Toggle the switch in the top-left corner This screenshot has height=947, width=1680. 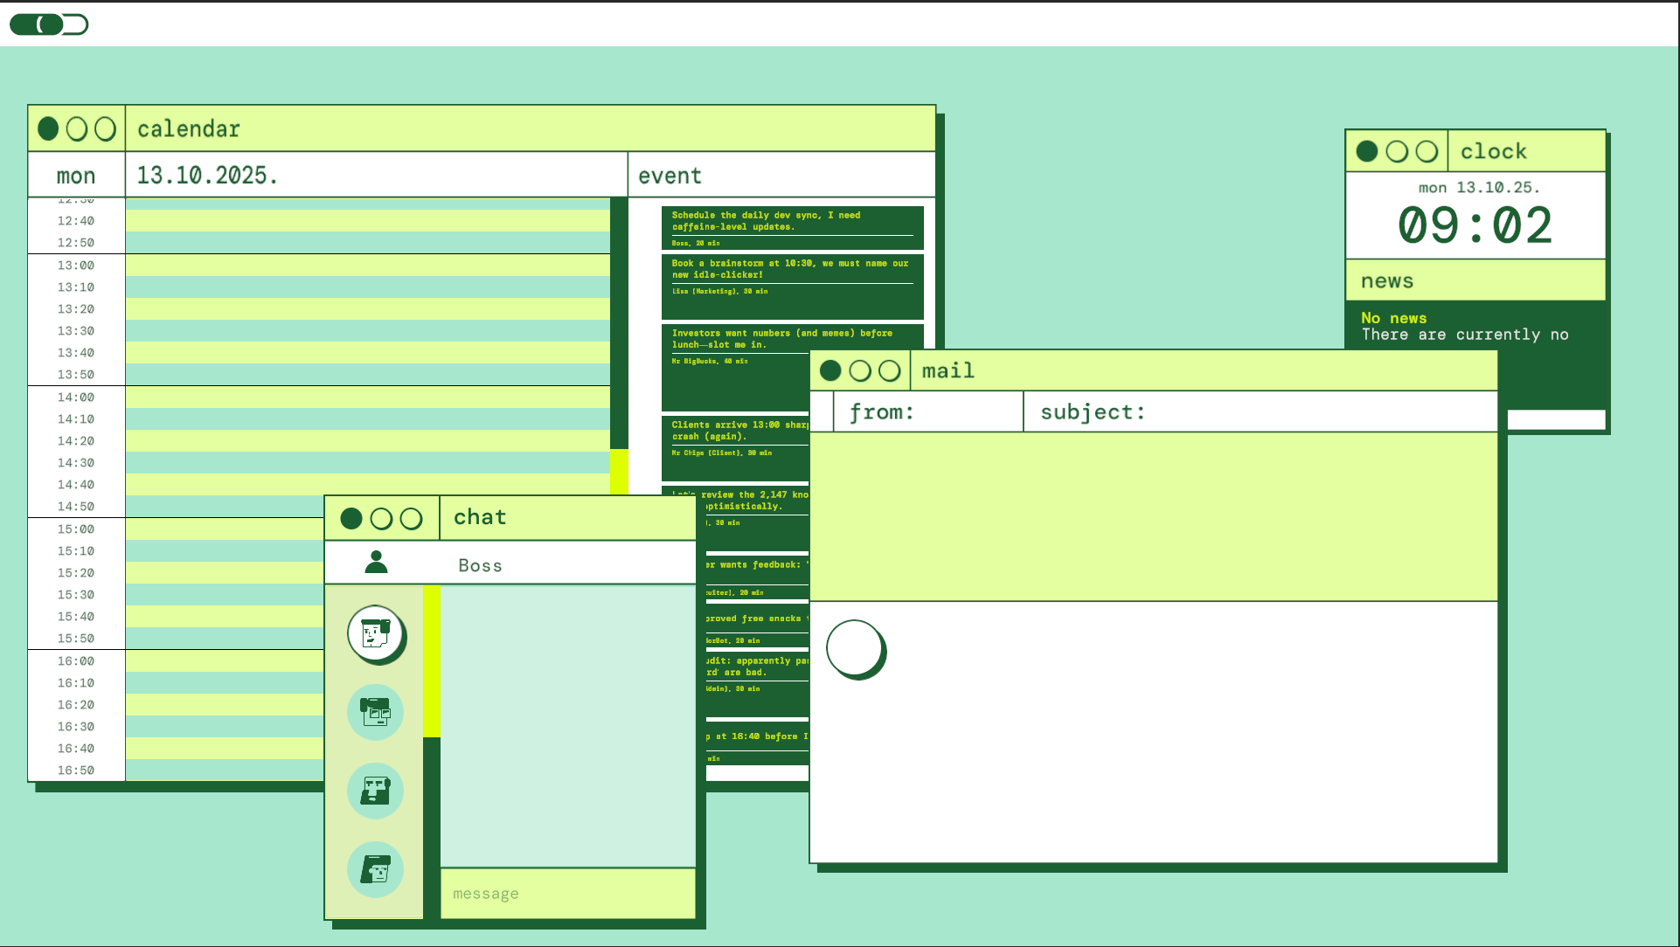point(49,24)
